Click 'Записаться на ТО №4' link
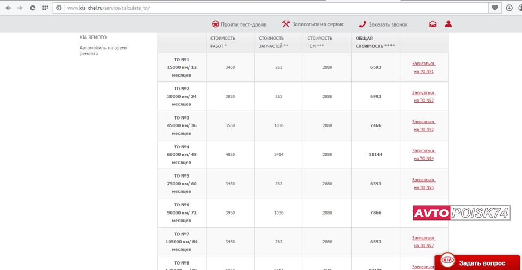Image resolution: width=522 pixels, height=270 pixels. (x=423, y=155)
